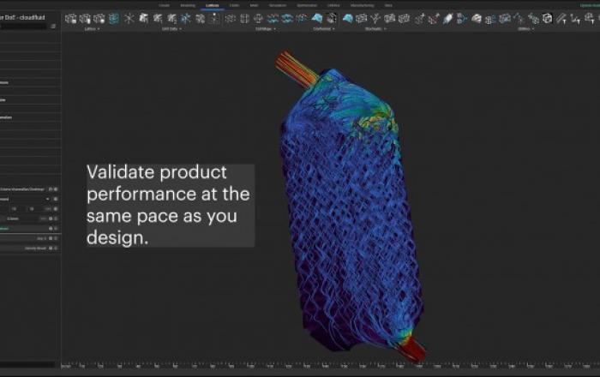This screenshot has width=600, height=377.
Task: Open the Manufacturing ribbon tab
Action: (362, 5)
